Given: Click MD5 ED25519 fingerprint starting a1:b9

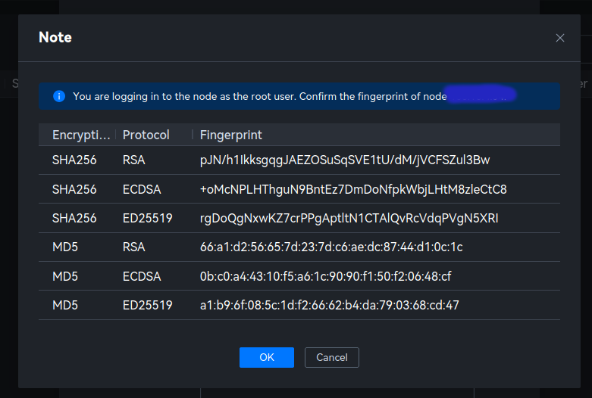Looking at the screenshot, I should tap(329, 306).
